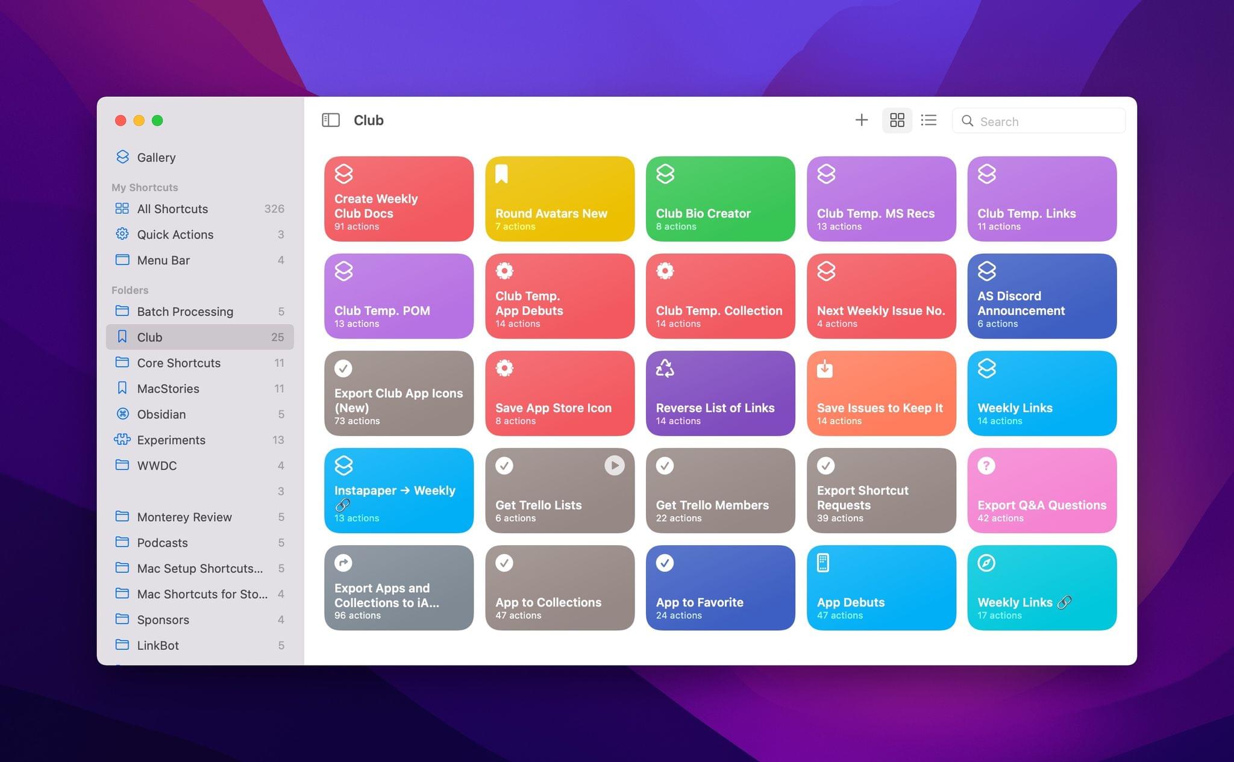Switch to grid view

[897, 120]
